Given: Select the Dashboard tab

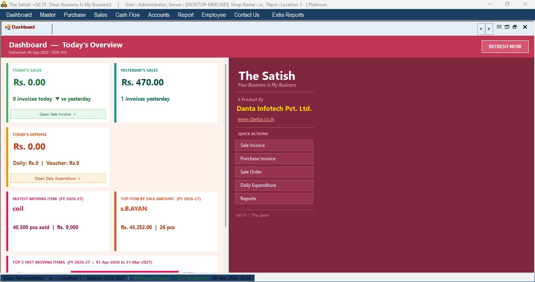Looking at the screenshot, I should pos(27,27).
